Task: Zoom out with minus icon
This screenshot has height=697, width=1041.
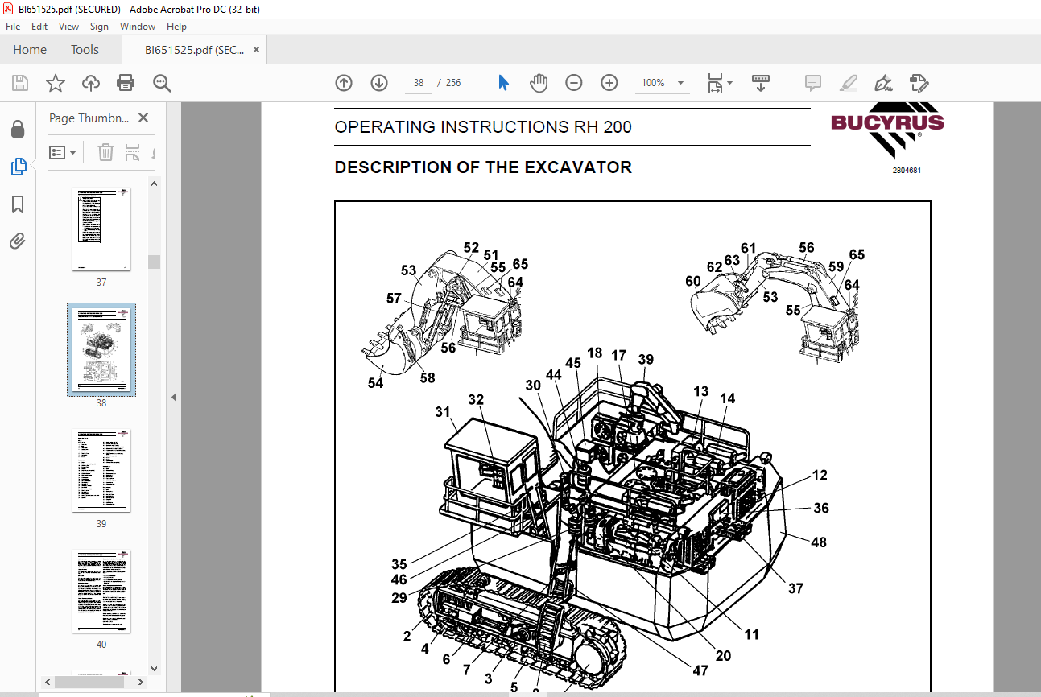Action: point(574,83)
